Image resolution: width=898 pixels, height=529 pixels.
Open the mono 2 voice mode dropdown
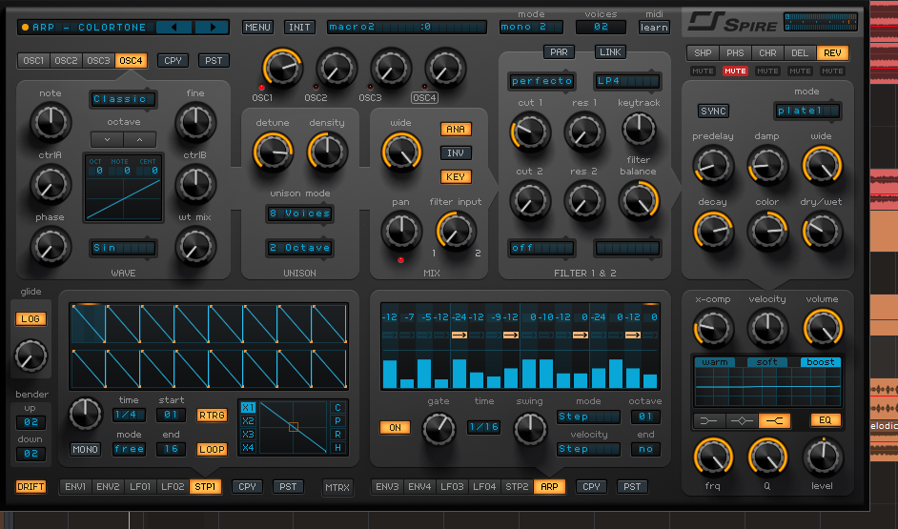click(531, 27)
